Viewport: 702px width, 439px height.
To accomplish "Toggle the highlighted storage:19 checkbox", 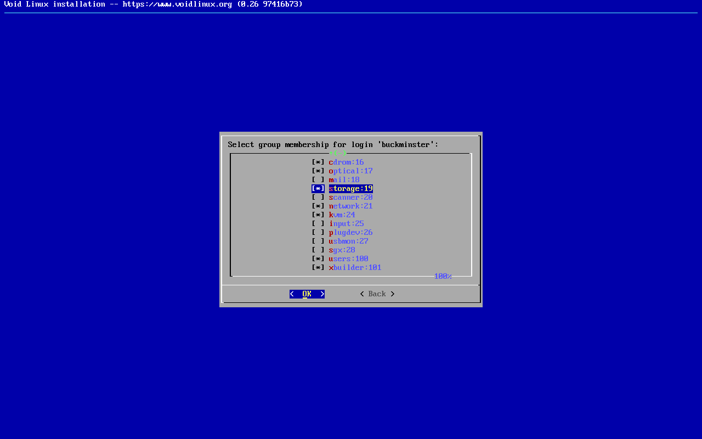I will click(318, 189).
